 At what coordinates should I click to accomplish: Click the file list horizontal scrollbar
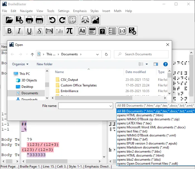tap(94, 98)
